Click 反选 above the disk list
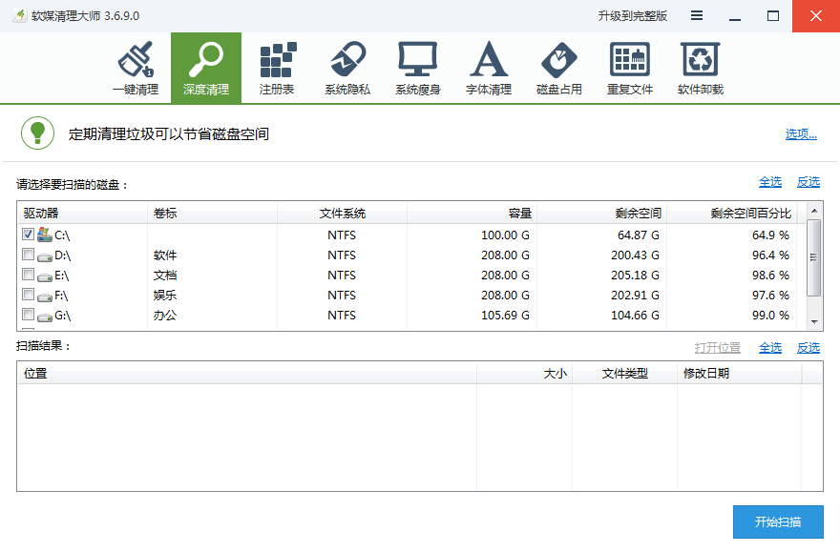 point(808,182)
